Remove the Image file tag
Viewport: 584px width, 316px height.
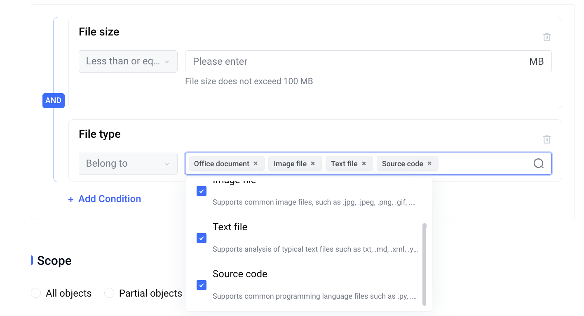pos(313,163)
